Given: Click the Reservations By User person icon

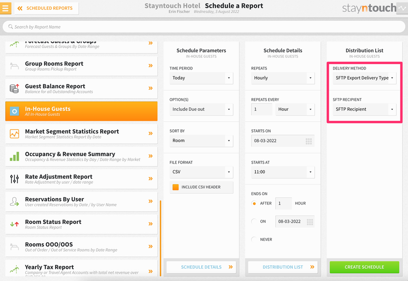Looking at the screenshot, I should 14,201.
